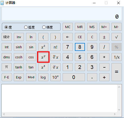Viewport: 124px width, 118px height.
Task: Click the digit 7 key
Action: (68, 47)
